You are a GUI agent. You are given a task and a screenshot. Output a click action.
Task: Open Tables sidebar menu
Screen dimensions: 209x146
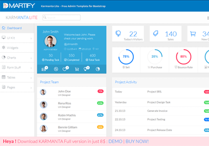click(x=17, y=77)
